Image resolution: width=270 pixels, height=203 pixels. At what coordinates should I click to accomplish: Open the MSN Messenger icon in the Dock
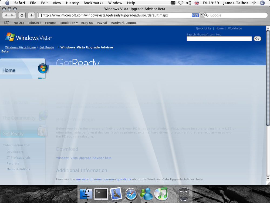click(146, 194)
